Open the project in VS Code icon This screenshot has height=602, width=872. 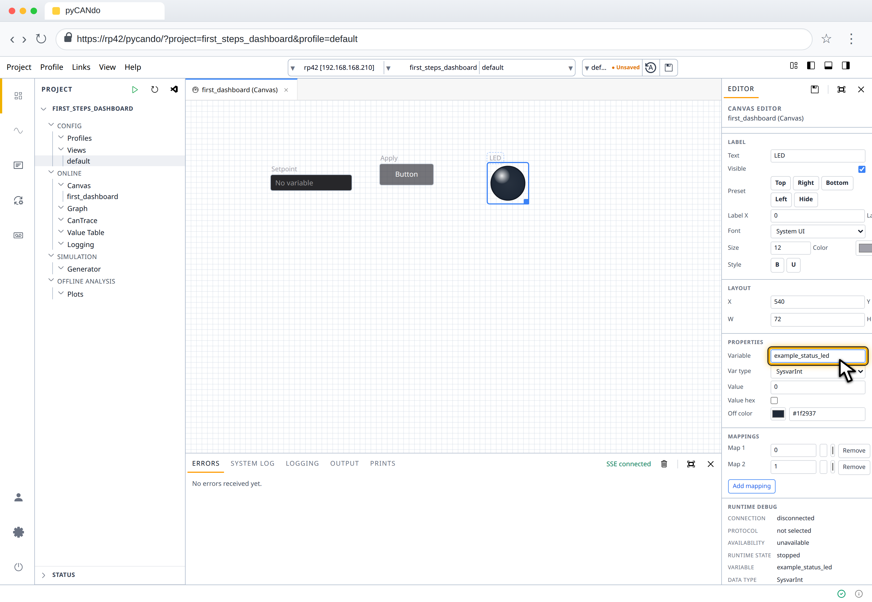[174, 89]
